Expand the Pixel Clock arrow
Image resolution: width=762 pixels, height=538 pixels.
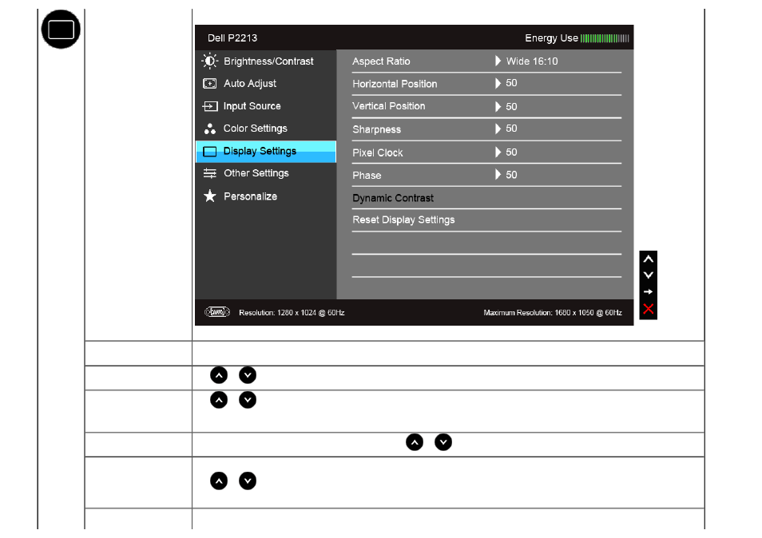(498, 152)
